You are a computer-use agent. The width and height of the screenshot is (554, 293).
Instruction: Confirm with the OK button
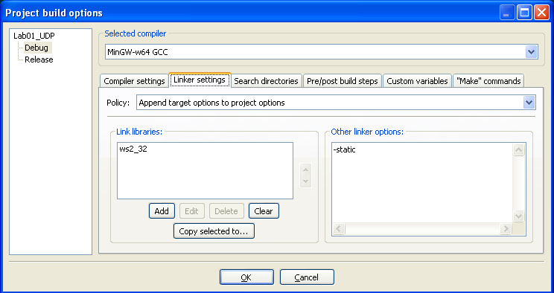tap(246, 277)
